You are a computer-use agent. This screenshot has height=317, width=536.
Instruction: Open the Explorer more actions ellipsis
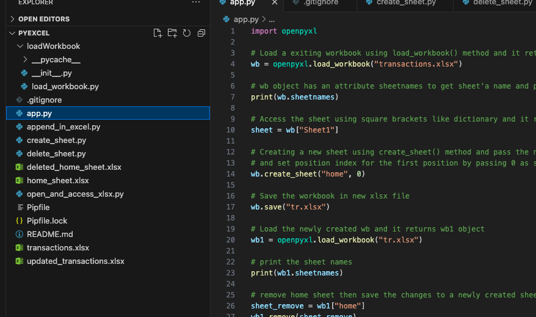point(195,2)
